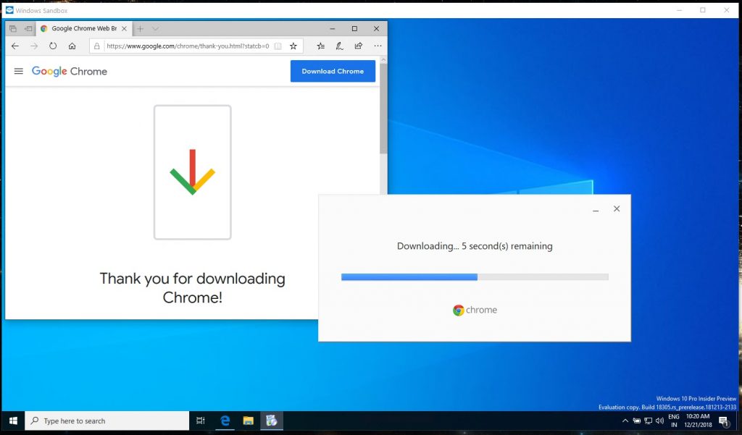Click the set tabs aside icon

(28, 29)
